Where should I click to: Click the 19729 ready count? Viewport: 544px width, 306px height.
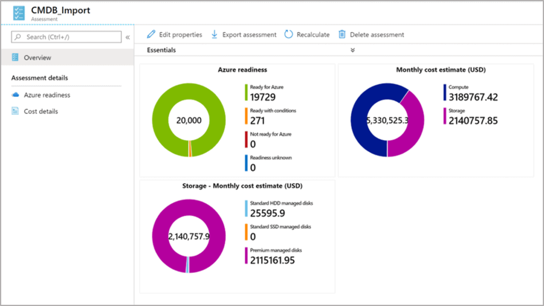click(x=262, y=97)
